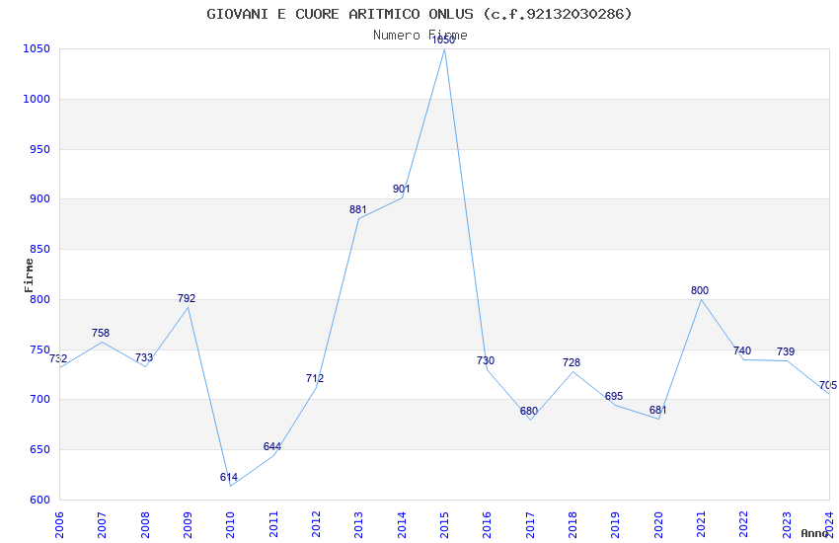839x543 pixels.
Task: Click data label 730 for 2016
Action: coord(486,360)
